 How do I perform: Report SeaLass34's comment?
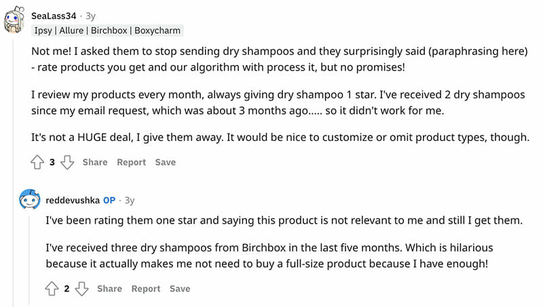(131, 163)
